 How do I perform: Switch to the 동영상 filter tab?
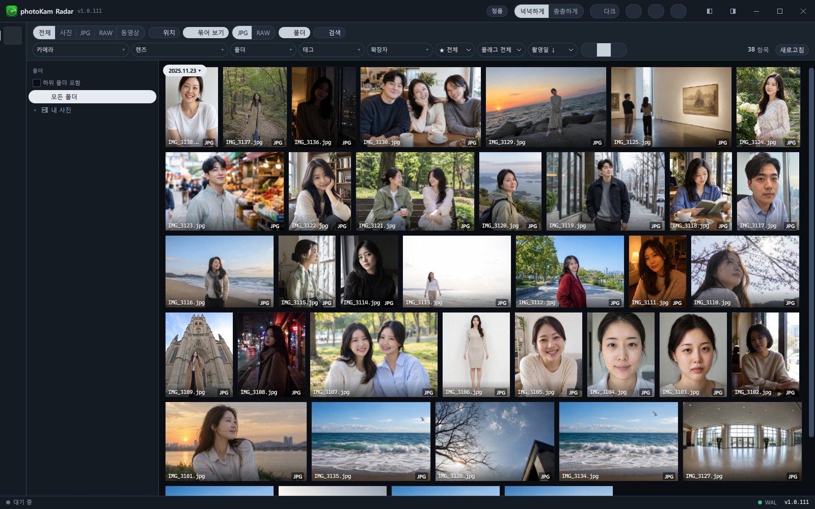point(130,33)
